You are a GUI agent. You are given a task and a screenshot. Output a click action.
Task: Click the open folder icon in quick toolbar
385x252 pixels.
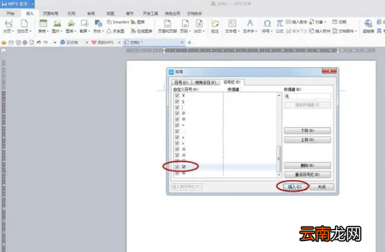coord(4,43)
